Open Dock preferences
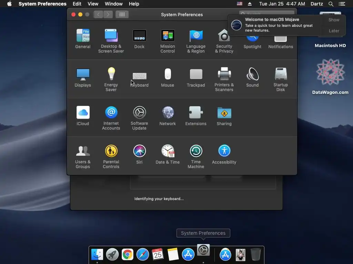The width and height of the screenshot is (353, 264). [x=139, y=39]
